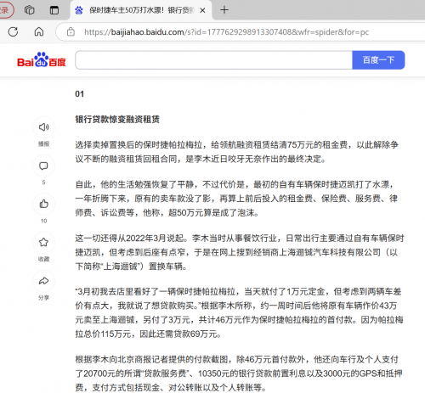425x393 pixels.
Task: View site info lock icon in address bar
Action: pyautogui.click(x=71, y=31)
